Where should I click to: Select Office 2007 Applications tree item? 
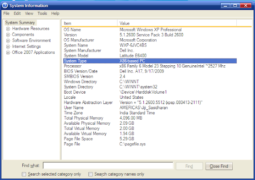(x=33, y=52)
